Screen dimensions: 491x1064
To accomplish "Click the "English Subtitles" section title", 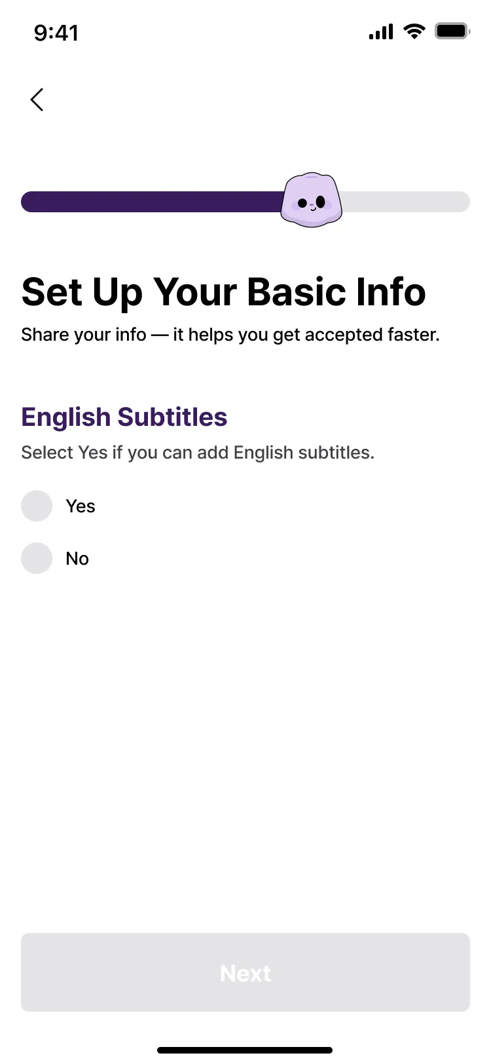I will click(124, 417).
